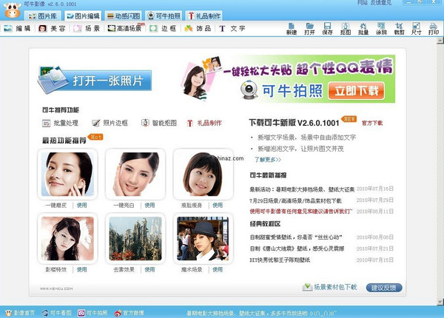Screen dimensions: 444x318
Task: Switch to the 图片库 tab
Action: [43, 16]
